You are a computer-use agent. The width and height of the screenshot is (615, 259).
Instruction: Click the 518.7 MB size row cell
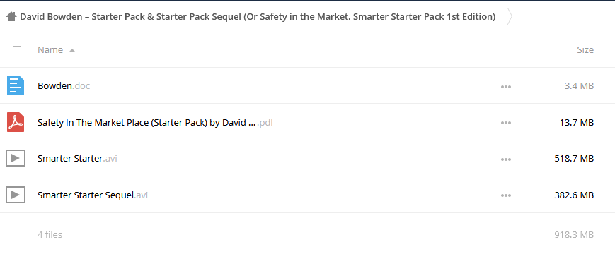click(x=574, y=159)
